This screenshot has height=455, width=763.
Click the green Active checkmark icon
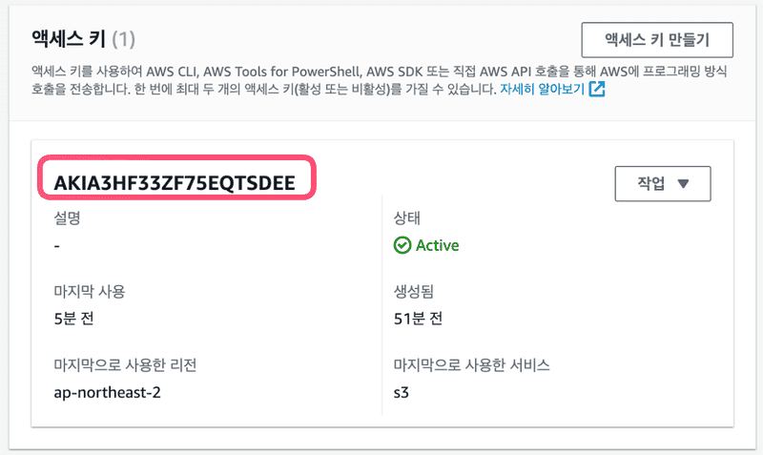pyautogui.click(x=402, y=245)
